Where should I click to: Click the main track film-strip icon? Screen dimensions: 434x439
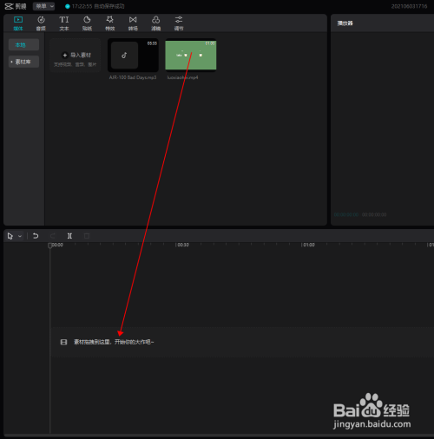(x=63, y=342)
